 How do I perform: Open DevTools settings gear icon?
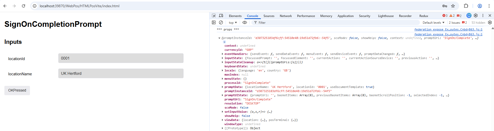pos(476,16)
